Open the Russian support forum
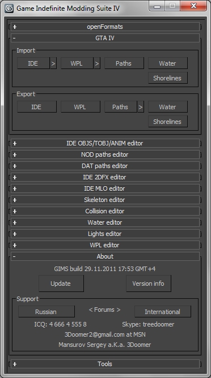 (x=47, y=312)
